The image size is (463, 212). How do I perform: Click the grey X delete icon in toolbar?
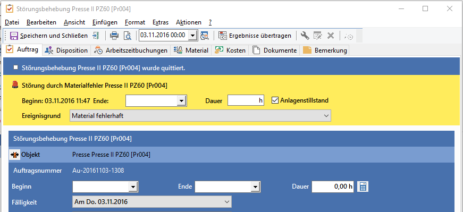coord(331,36)
